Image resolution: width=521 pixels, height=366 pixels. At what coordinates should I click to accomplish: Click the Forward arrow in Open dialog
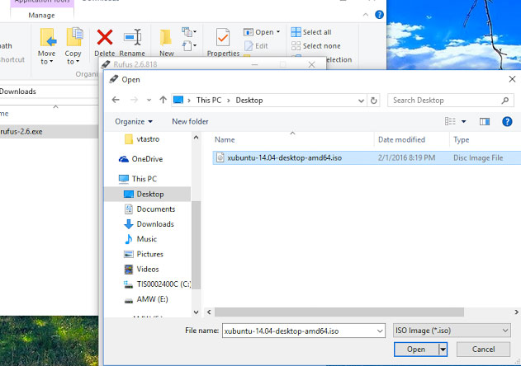[x=134, y=100]
